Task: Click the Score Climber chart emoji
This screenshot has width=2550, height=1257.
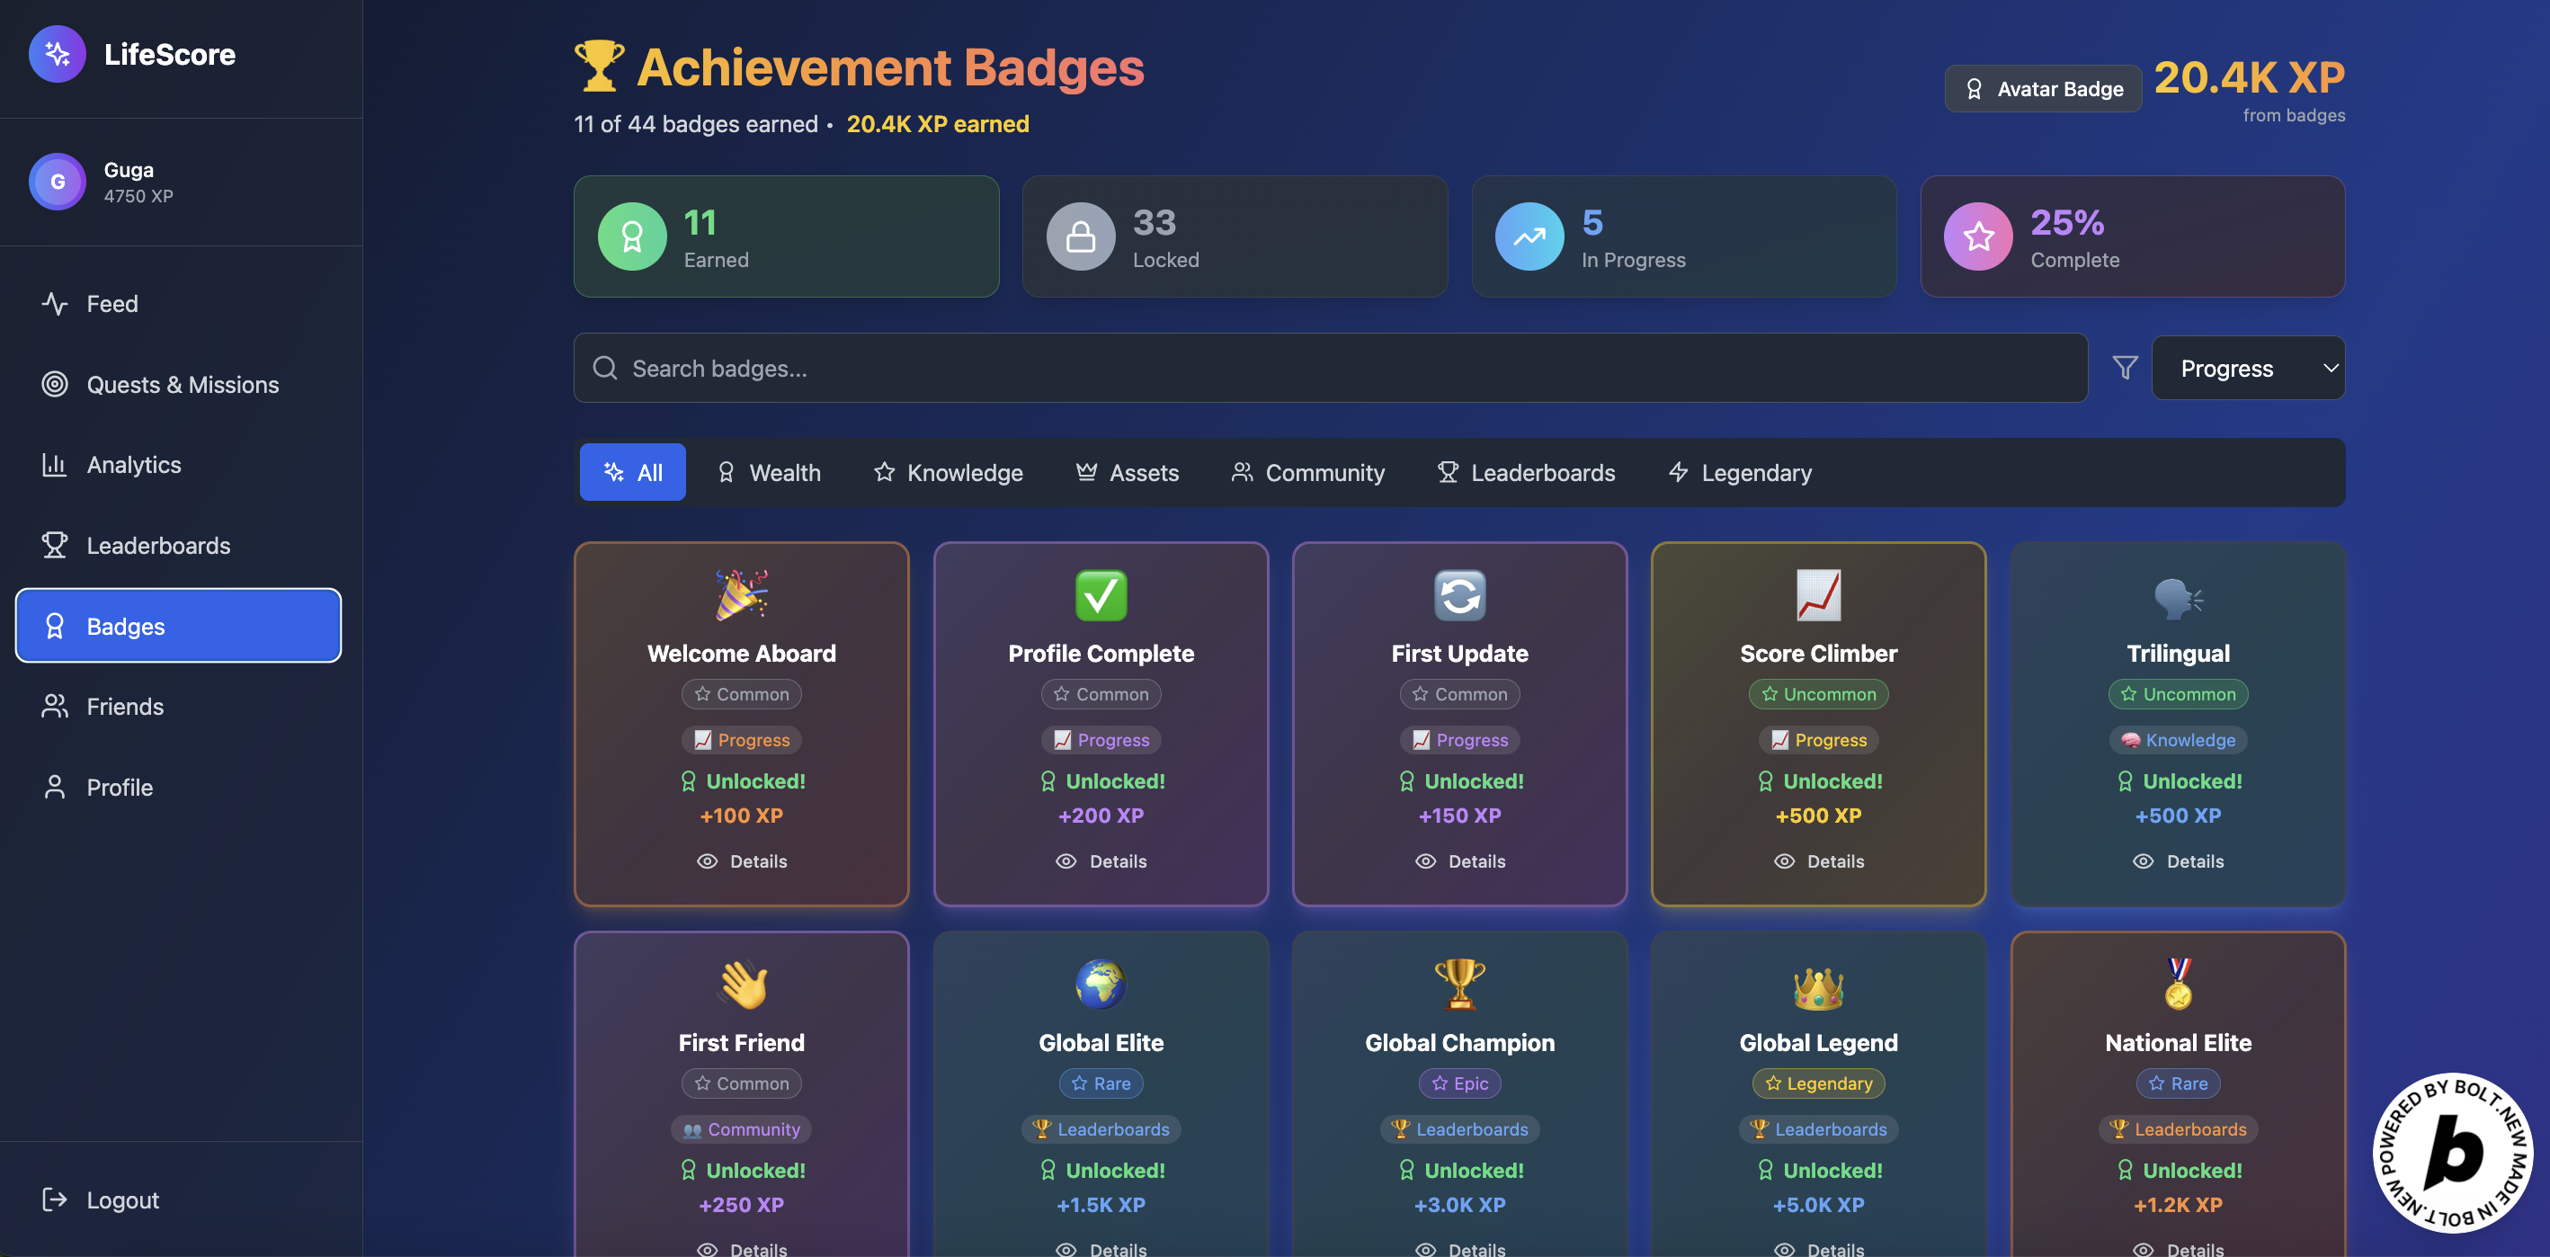Action: 1818,595
